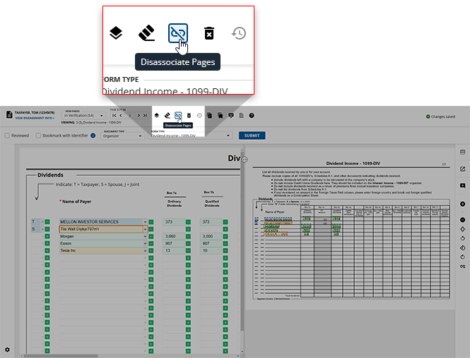This screenshot has height=358, width=470.
Task: Click the Disassociate Pages icon
Action: pyautogui.click(x=177, y=32)
